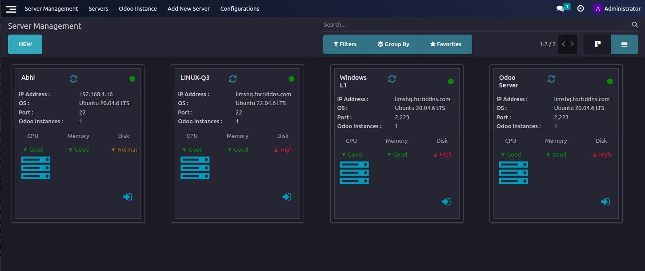Click Windows L1 port value 2,223
This screenshot has width=645, height=271.
tap(402, 118)
